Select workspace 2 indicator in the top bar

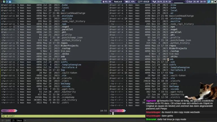tap(7, 1)
